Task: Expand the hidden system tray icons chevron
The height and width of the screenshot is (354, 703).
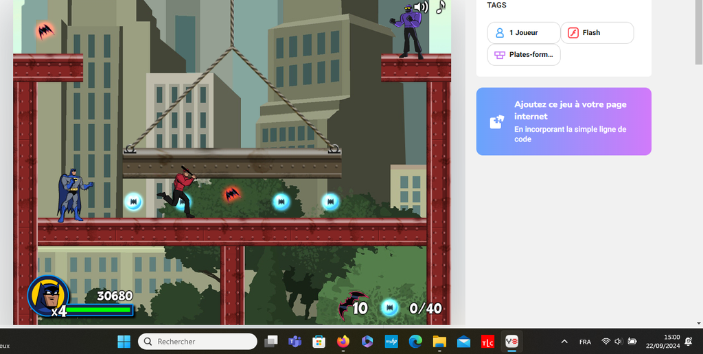Action: click(x=564, y=342)
